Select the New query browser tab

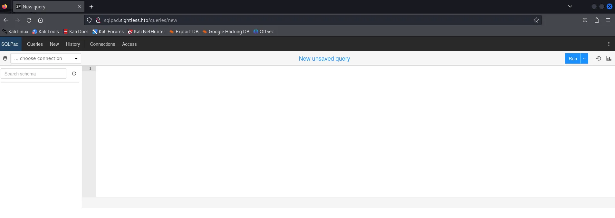coord(49,6)
